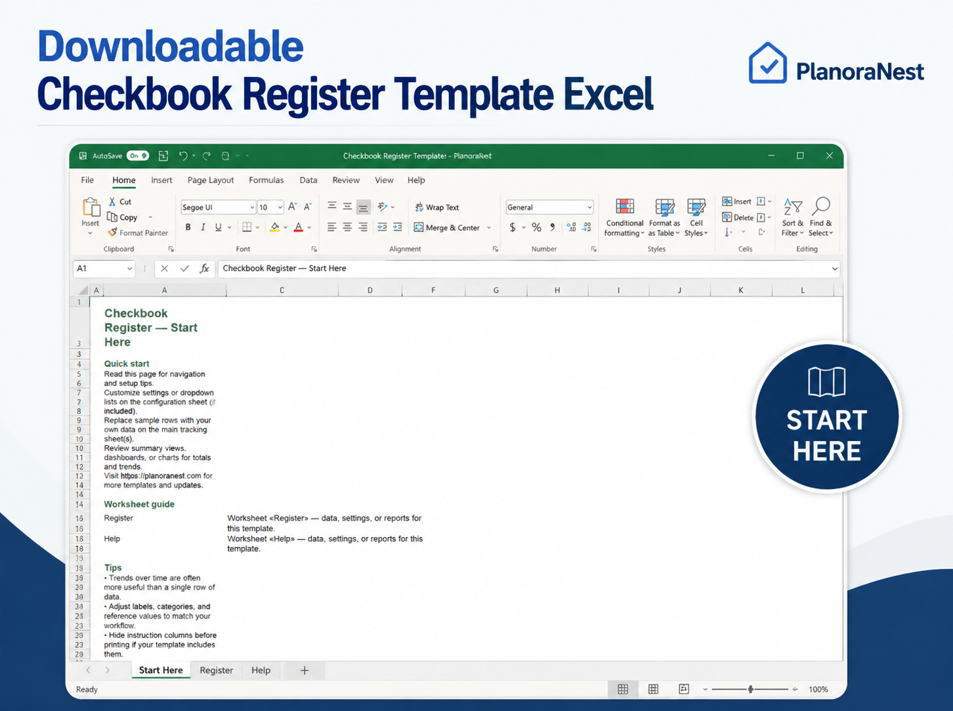Open Sort & Filter options

(x=793, y=217)
